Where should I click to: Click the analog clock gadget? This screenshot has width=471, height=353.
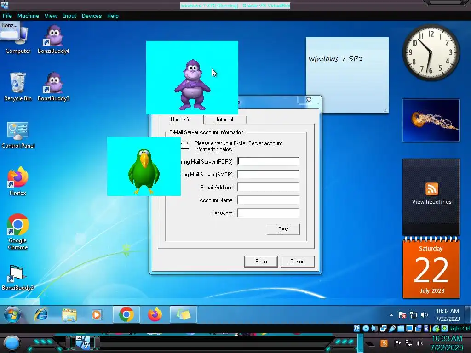pos(431,52)
